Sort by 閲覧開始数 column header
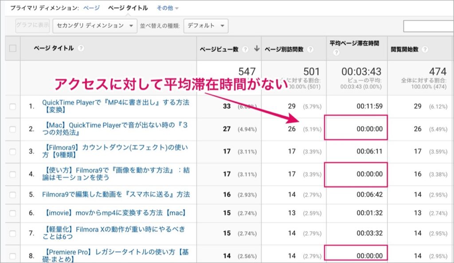 pyautogui.click(x=404, y=50)
